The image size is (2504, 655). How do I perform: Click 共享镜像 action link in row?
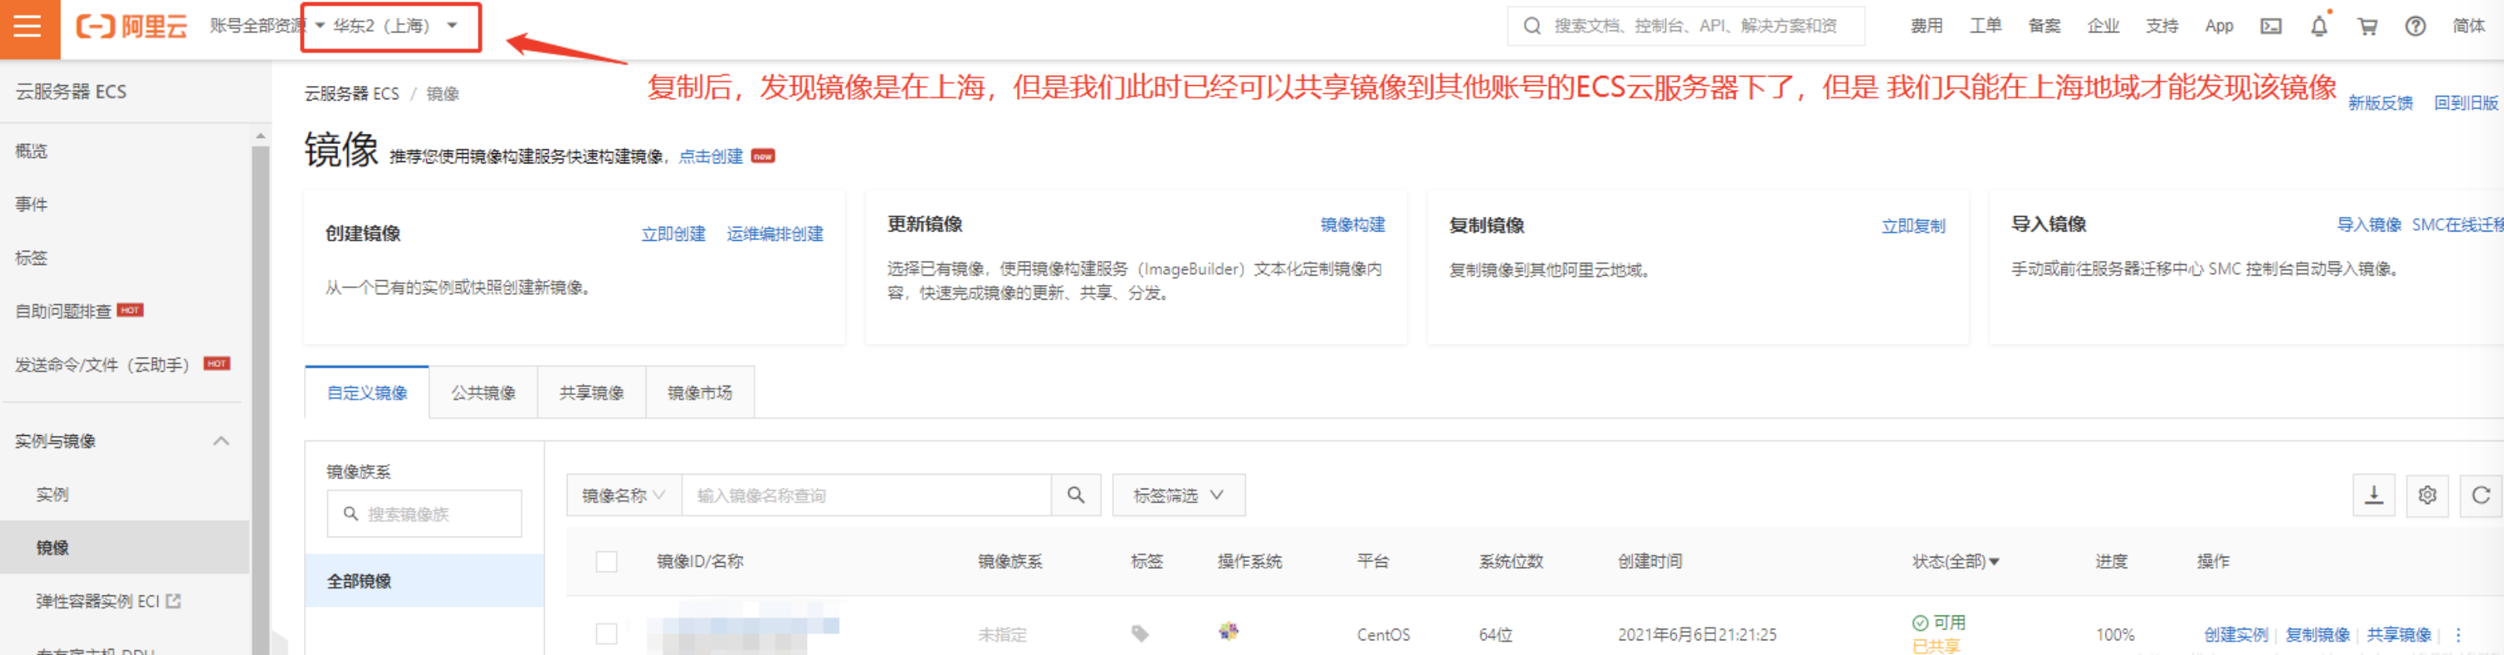coord(2398,635)
